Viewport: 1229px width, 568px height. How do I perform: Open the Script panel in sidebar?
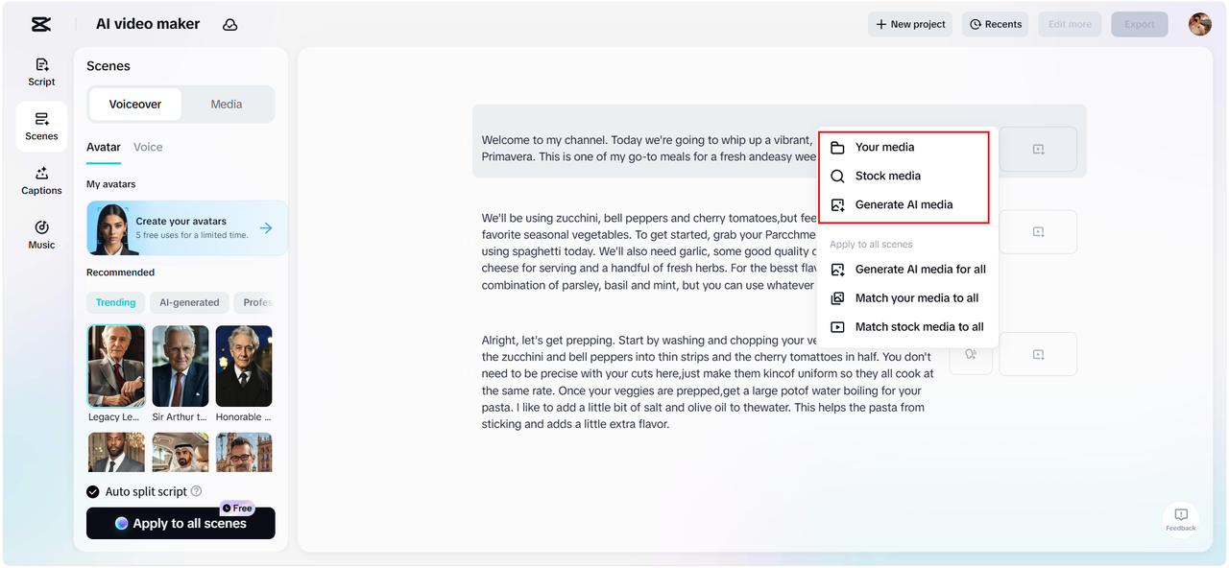coord(41,72)
